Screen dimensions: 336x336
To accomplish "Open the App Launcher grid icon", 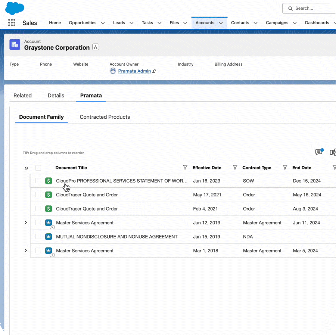I will point(12,23).
